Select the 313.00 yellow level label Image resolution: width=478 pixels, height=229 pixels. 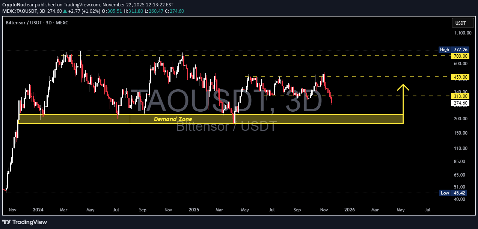click(x=460, y=96)
